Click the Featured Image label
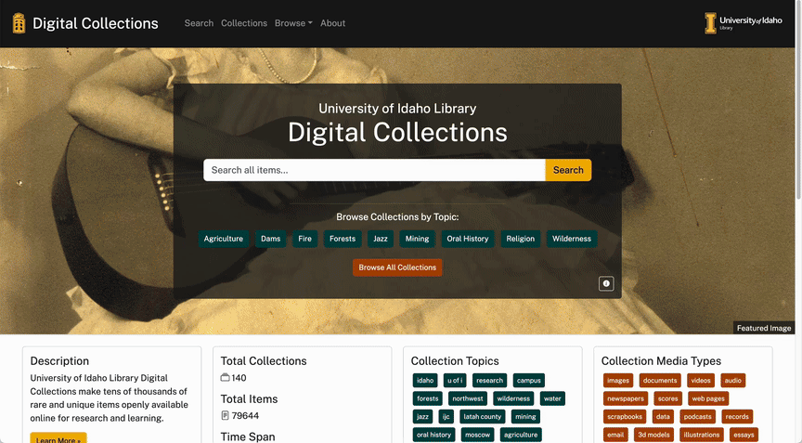Screen dimensions: 802x443 [764, 328]
